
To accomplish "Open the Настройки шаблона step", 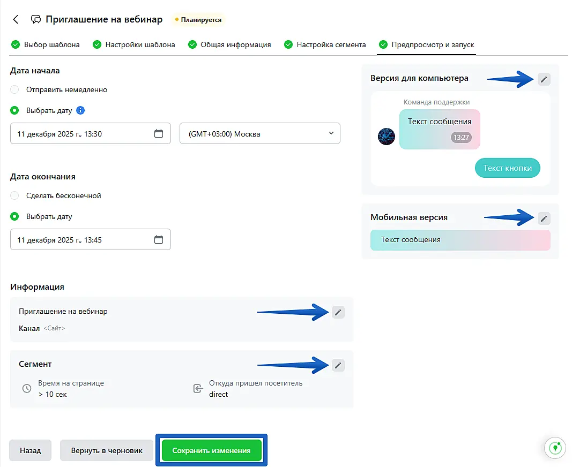I will coord(134,45).
